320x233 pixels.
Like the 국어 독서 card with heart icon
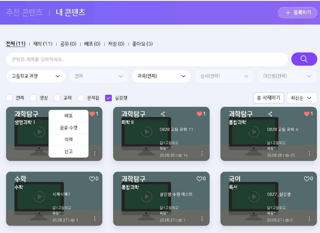tap(306, 179)
